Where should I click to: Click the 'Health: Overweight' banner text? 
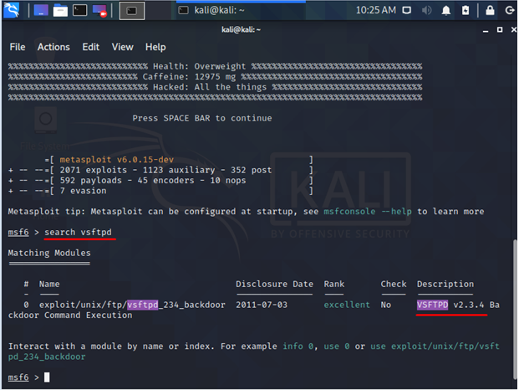[199, 66]
